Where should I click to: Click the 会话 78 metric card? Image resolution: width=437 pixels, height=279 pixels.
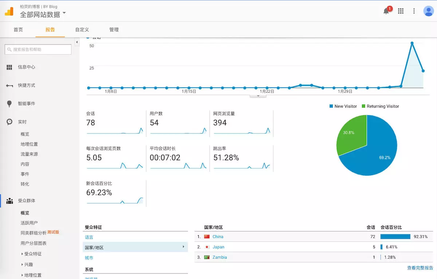(x=115, y=123)
